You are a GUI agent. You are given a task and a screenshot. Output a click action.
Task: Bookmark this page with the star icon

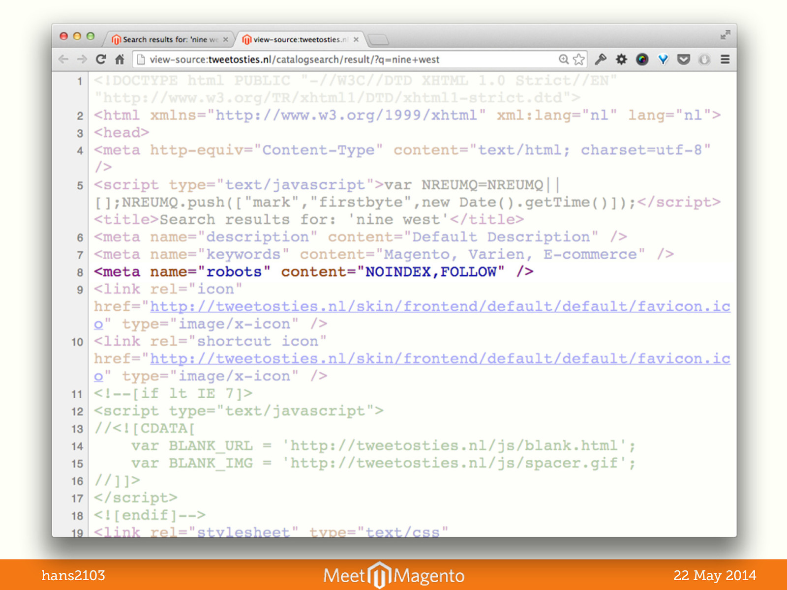point(578,59)
